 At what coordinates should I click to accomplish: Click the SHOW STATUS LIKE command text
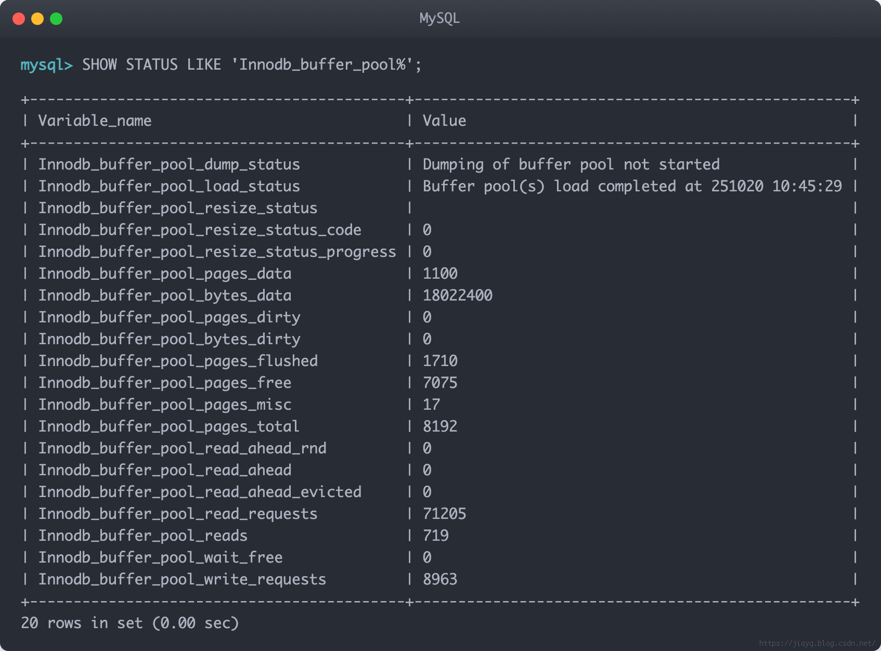click(252, 65)
